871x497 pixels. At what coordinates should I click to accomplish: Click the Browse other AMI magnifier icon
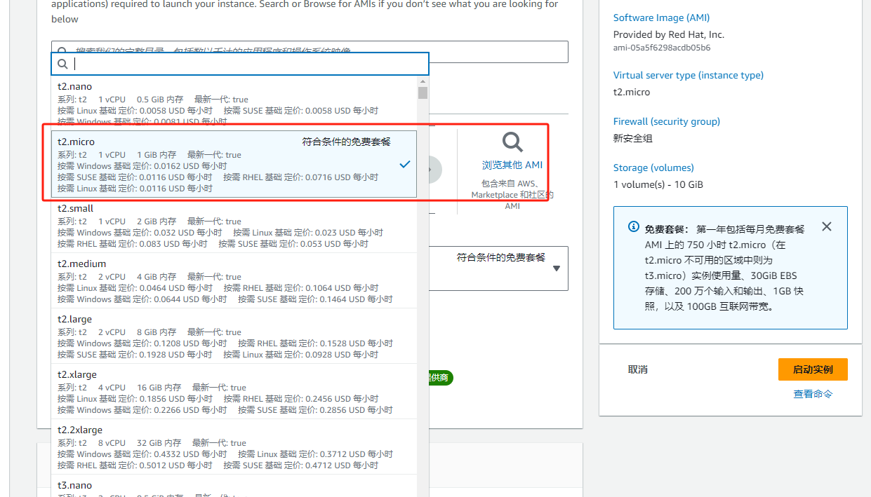512,142
